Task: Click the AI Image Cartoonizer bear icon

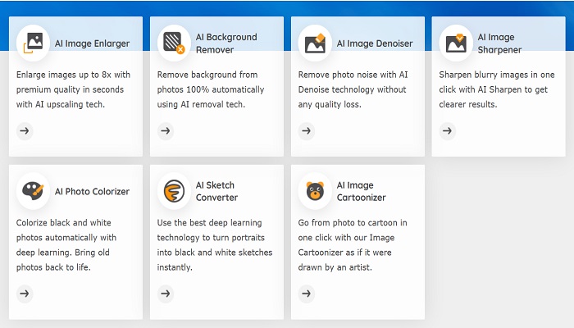Action: [x=315, y=191]
